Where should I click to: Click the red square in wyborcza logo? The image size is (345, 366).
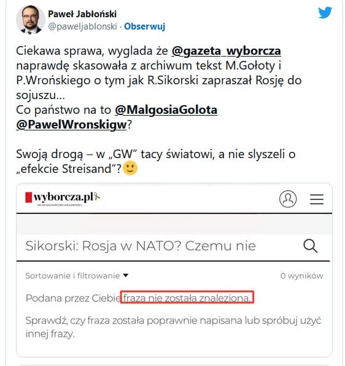coord(28,197)
